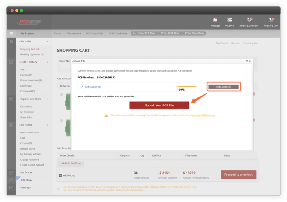Click the cart icon in left sidebar
The width and height of the screenshot is (287, 202).
11,41
